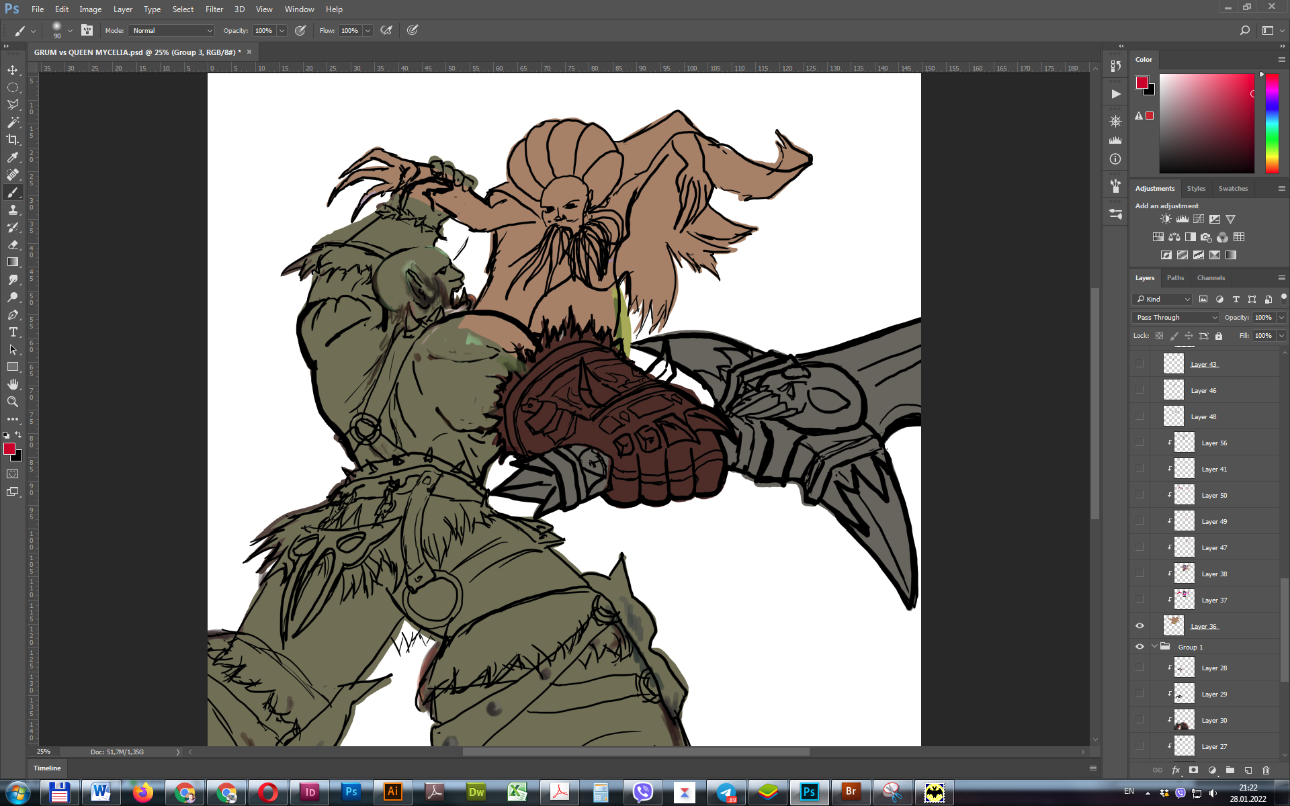
Task: Select the Horizontal Type tool
Action: (13, 332)
